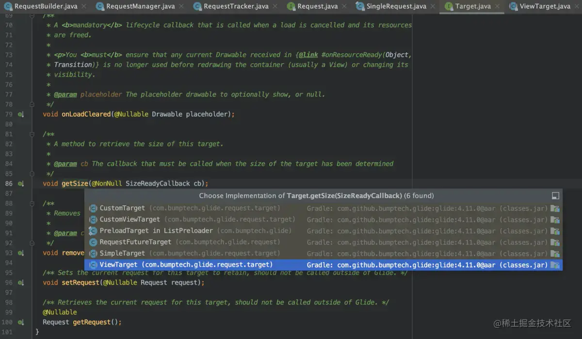Click library icon at end of PreloadTarget row
Viewport: 582px width, 339px height.
[x=555, y=231]
